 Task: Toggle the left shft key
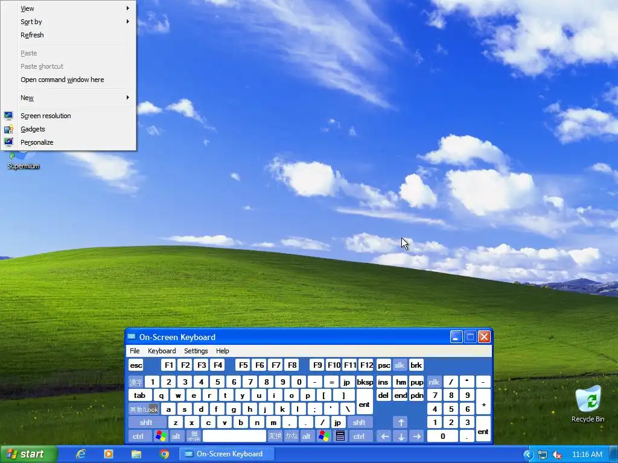(x=146, y=423)
